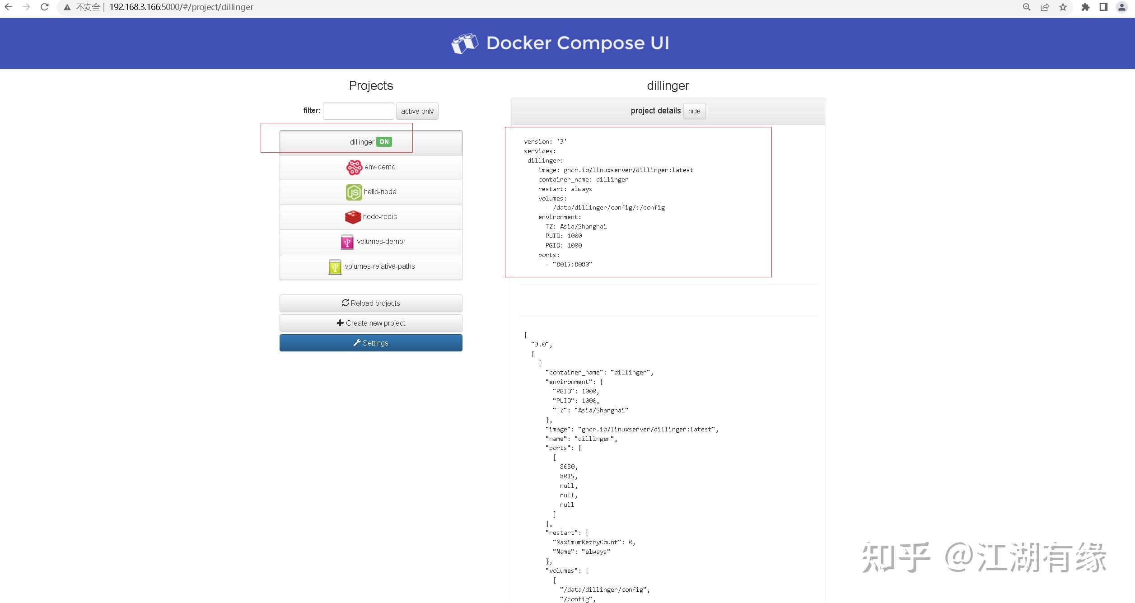
Task: Click the ON badge next to dillinger
Action: [383, 141]
